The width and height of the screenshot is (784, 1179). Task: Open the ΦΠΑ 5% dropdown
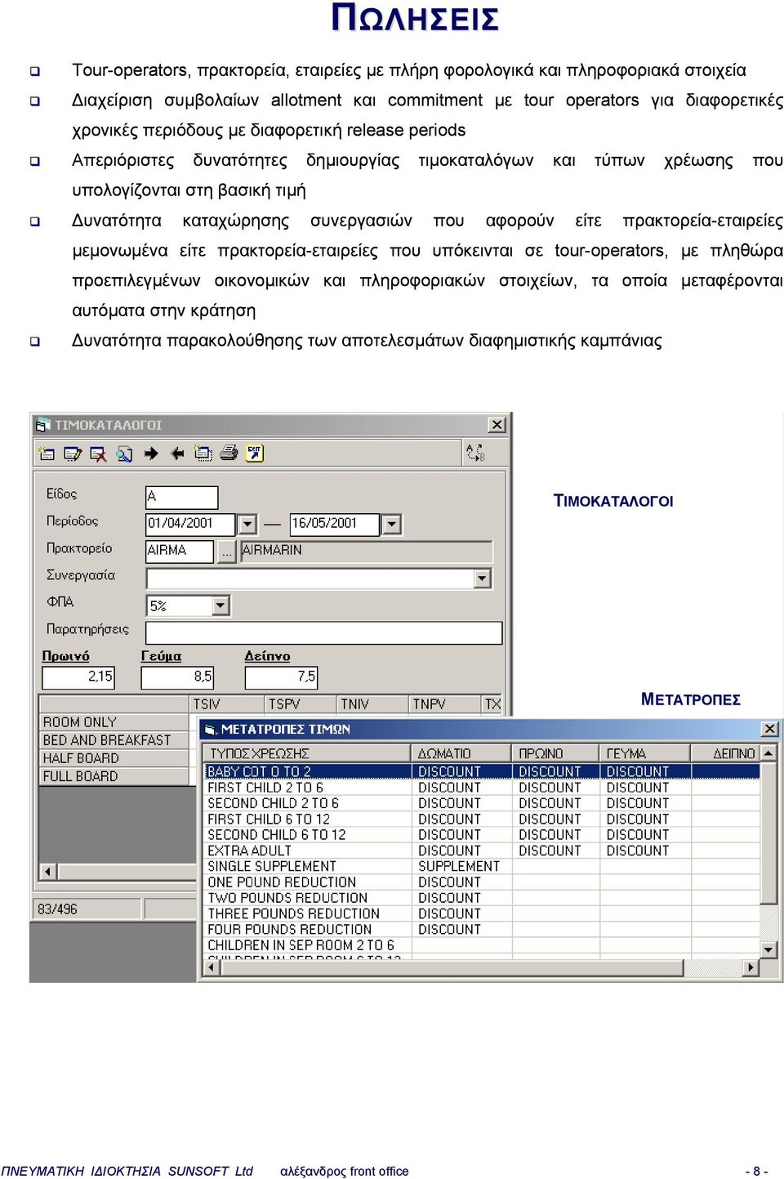[x=220, y=605]
